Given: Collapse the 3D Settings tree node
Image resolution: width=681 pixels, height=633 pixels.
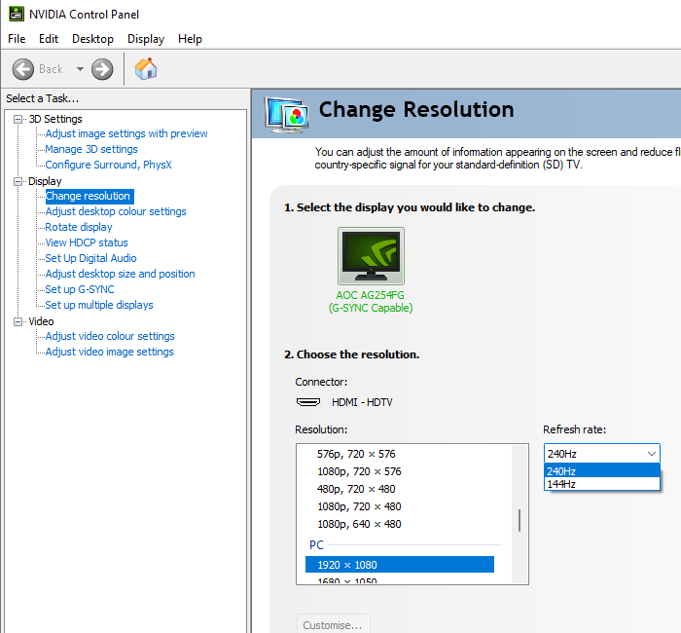Looking at the screenshot, I should pyautogui.click(x=18, y=119).
